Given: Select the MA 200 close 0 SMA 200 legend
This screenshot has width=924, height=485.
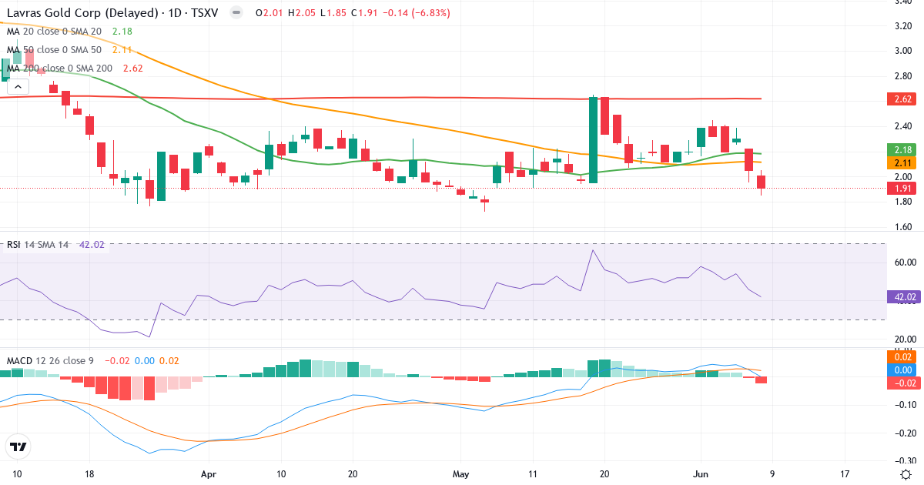Looking at the screenshot, I should click(x=59, y=69).
